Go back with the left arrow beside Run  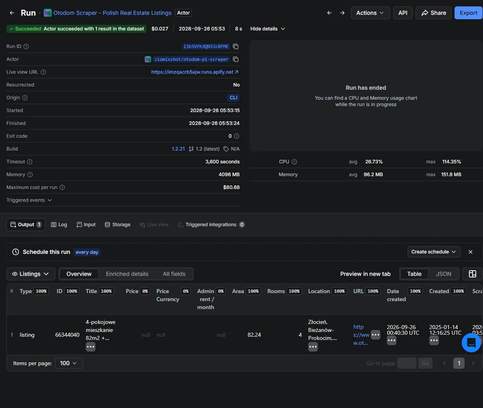[x=12, y=13]
